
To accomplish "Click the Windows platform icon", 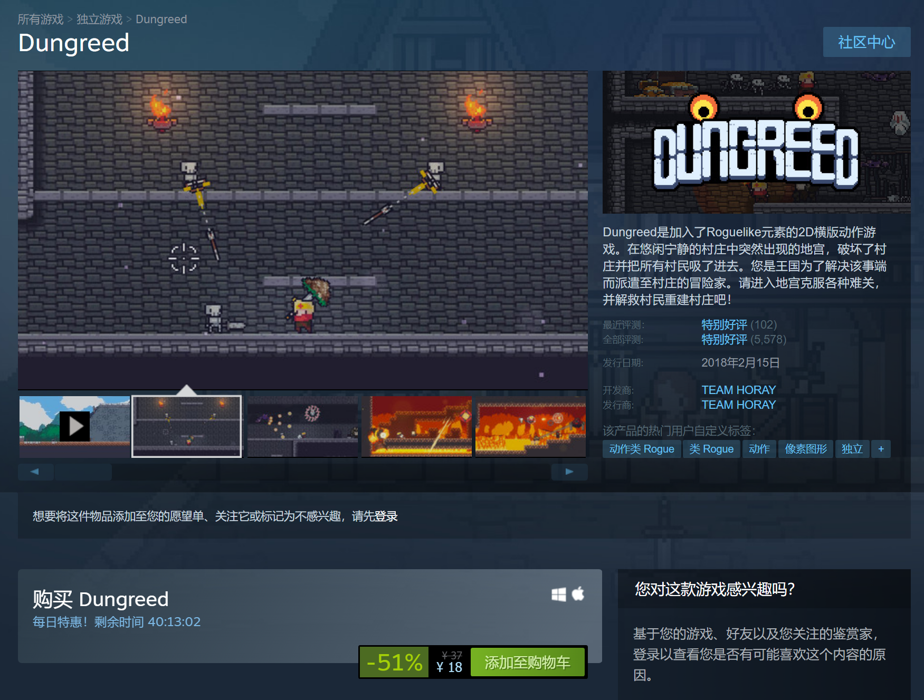I will [558, 594].
